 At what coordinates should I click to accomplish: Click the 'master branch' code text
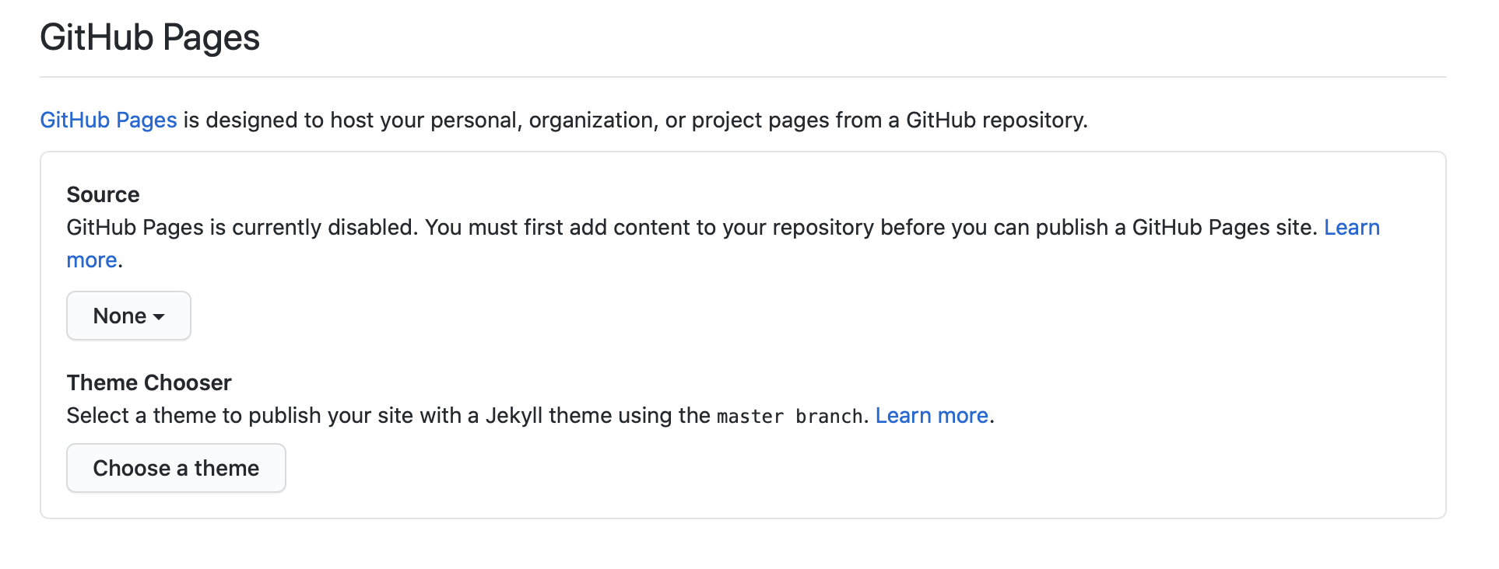[789, 416]
